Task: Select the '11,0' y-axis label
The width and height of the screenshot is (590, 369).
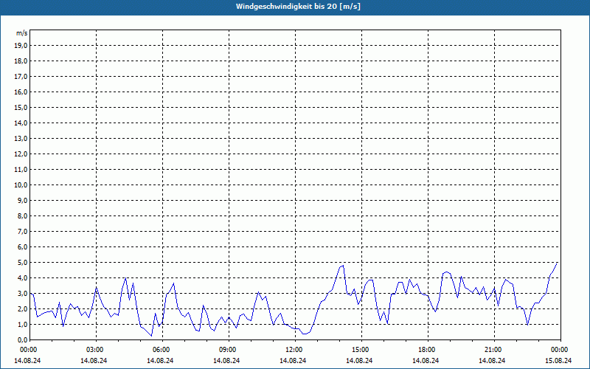Action: pos(21,170)
